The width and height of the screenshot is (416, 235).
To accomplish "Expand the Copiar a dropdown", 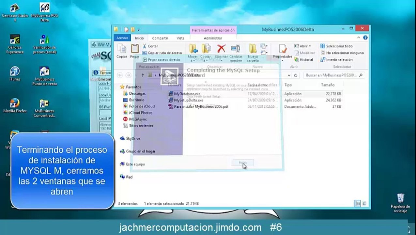I will pyautogui.click(x=206, y=61).
